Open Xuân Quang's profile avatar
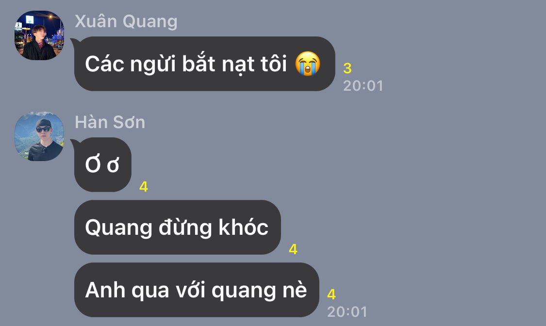The height and width of the screenshot is (326, 546). pos(39,35)
